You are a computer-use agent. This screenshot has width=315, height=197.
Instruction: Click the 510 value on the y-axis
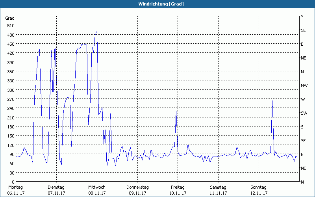11,26
